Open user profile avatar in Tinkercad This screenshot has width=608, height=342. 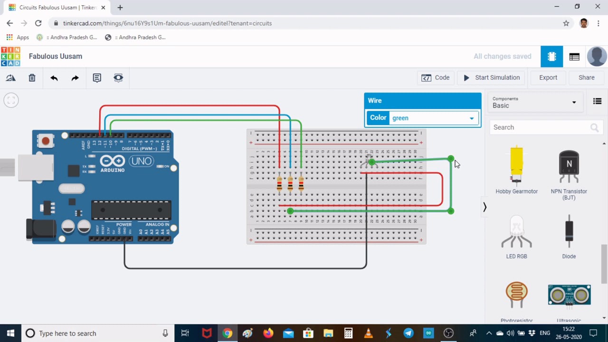(x=597, y=57)
